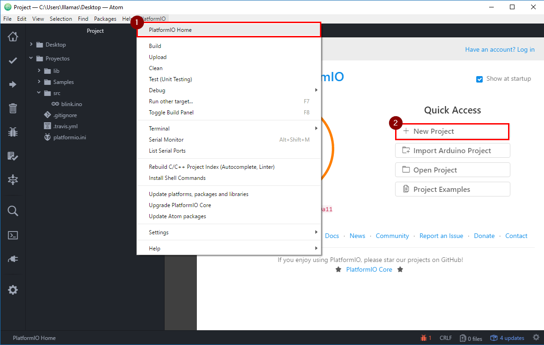Click the magnifying glass search icon
The height and width of the screenshot is (345, 544).
(13, 211)
